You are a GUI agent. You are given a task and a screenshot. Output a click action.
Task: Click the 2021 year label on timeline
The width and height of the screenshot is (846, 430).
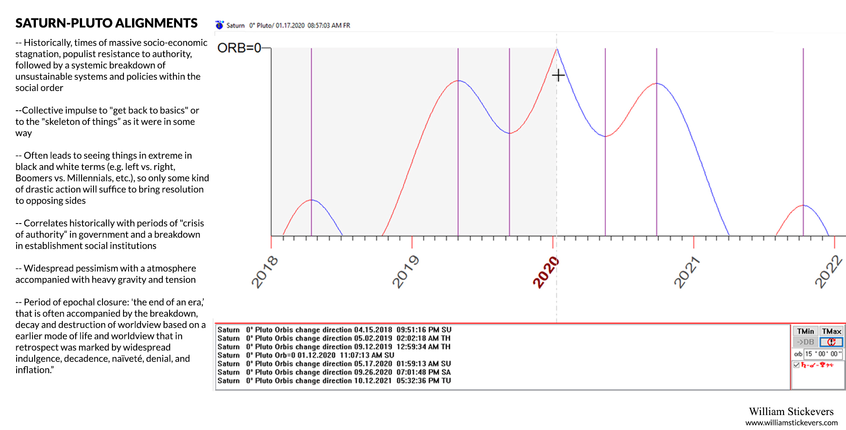pos(687,272)
